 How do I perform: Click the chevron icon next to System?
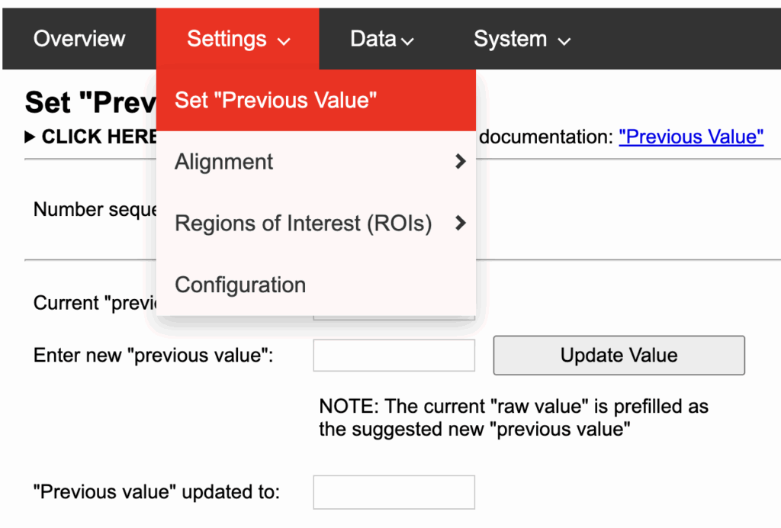point(564,41)
